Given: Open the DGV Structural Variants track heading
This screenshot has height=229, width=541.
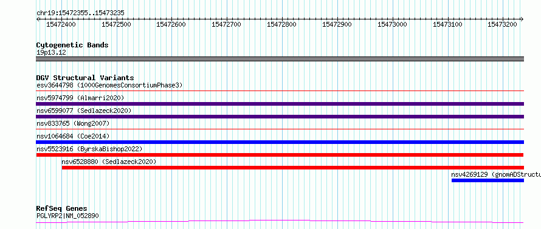Looking at the screenshot, I should coord(85,78).
